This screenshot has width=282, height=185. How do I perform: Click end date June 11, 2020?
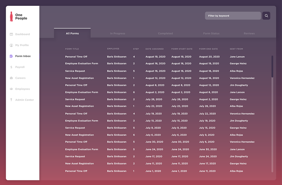(x=207, y=171)
